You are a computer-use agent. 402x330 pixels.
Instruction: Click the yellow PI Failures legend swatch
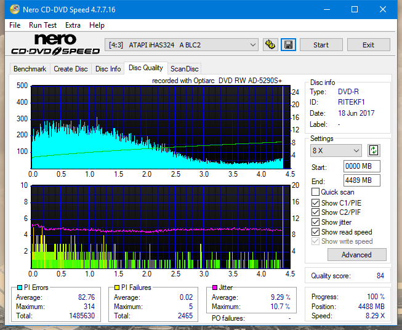tap(117, 288)
